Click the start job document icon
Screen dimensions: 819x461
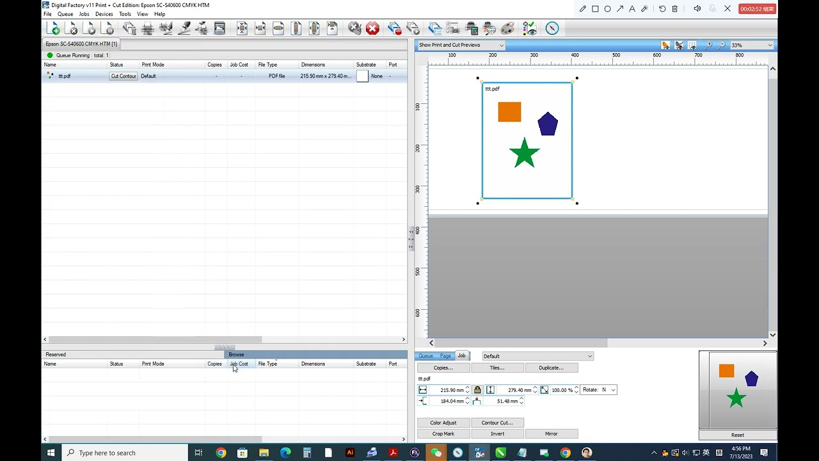coord(90,28)
